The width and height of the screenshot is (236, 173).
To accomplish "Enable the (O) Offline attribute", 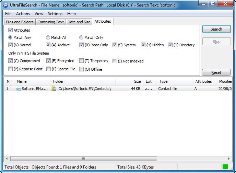I will coord(81,69).
